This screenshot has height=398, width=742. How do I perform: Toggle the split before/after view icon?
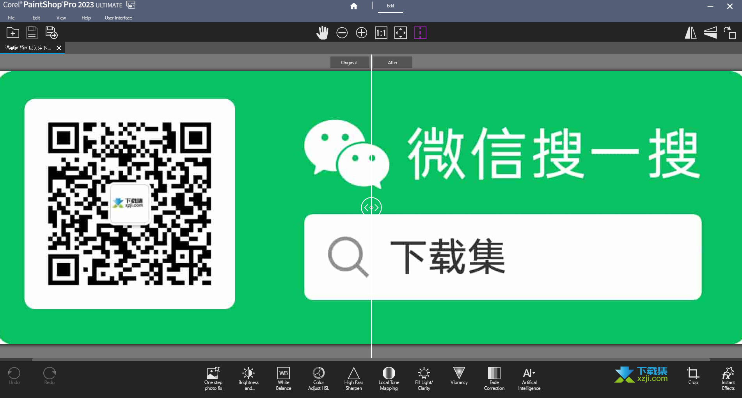[420, 33]
